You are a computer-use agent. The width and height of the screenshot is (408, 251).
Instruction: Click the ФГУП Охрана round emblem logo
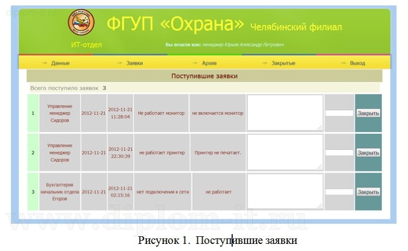(x=81, y=22)
